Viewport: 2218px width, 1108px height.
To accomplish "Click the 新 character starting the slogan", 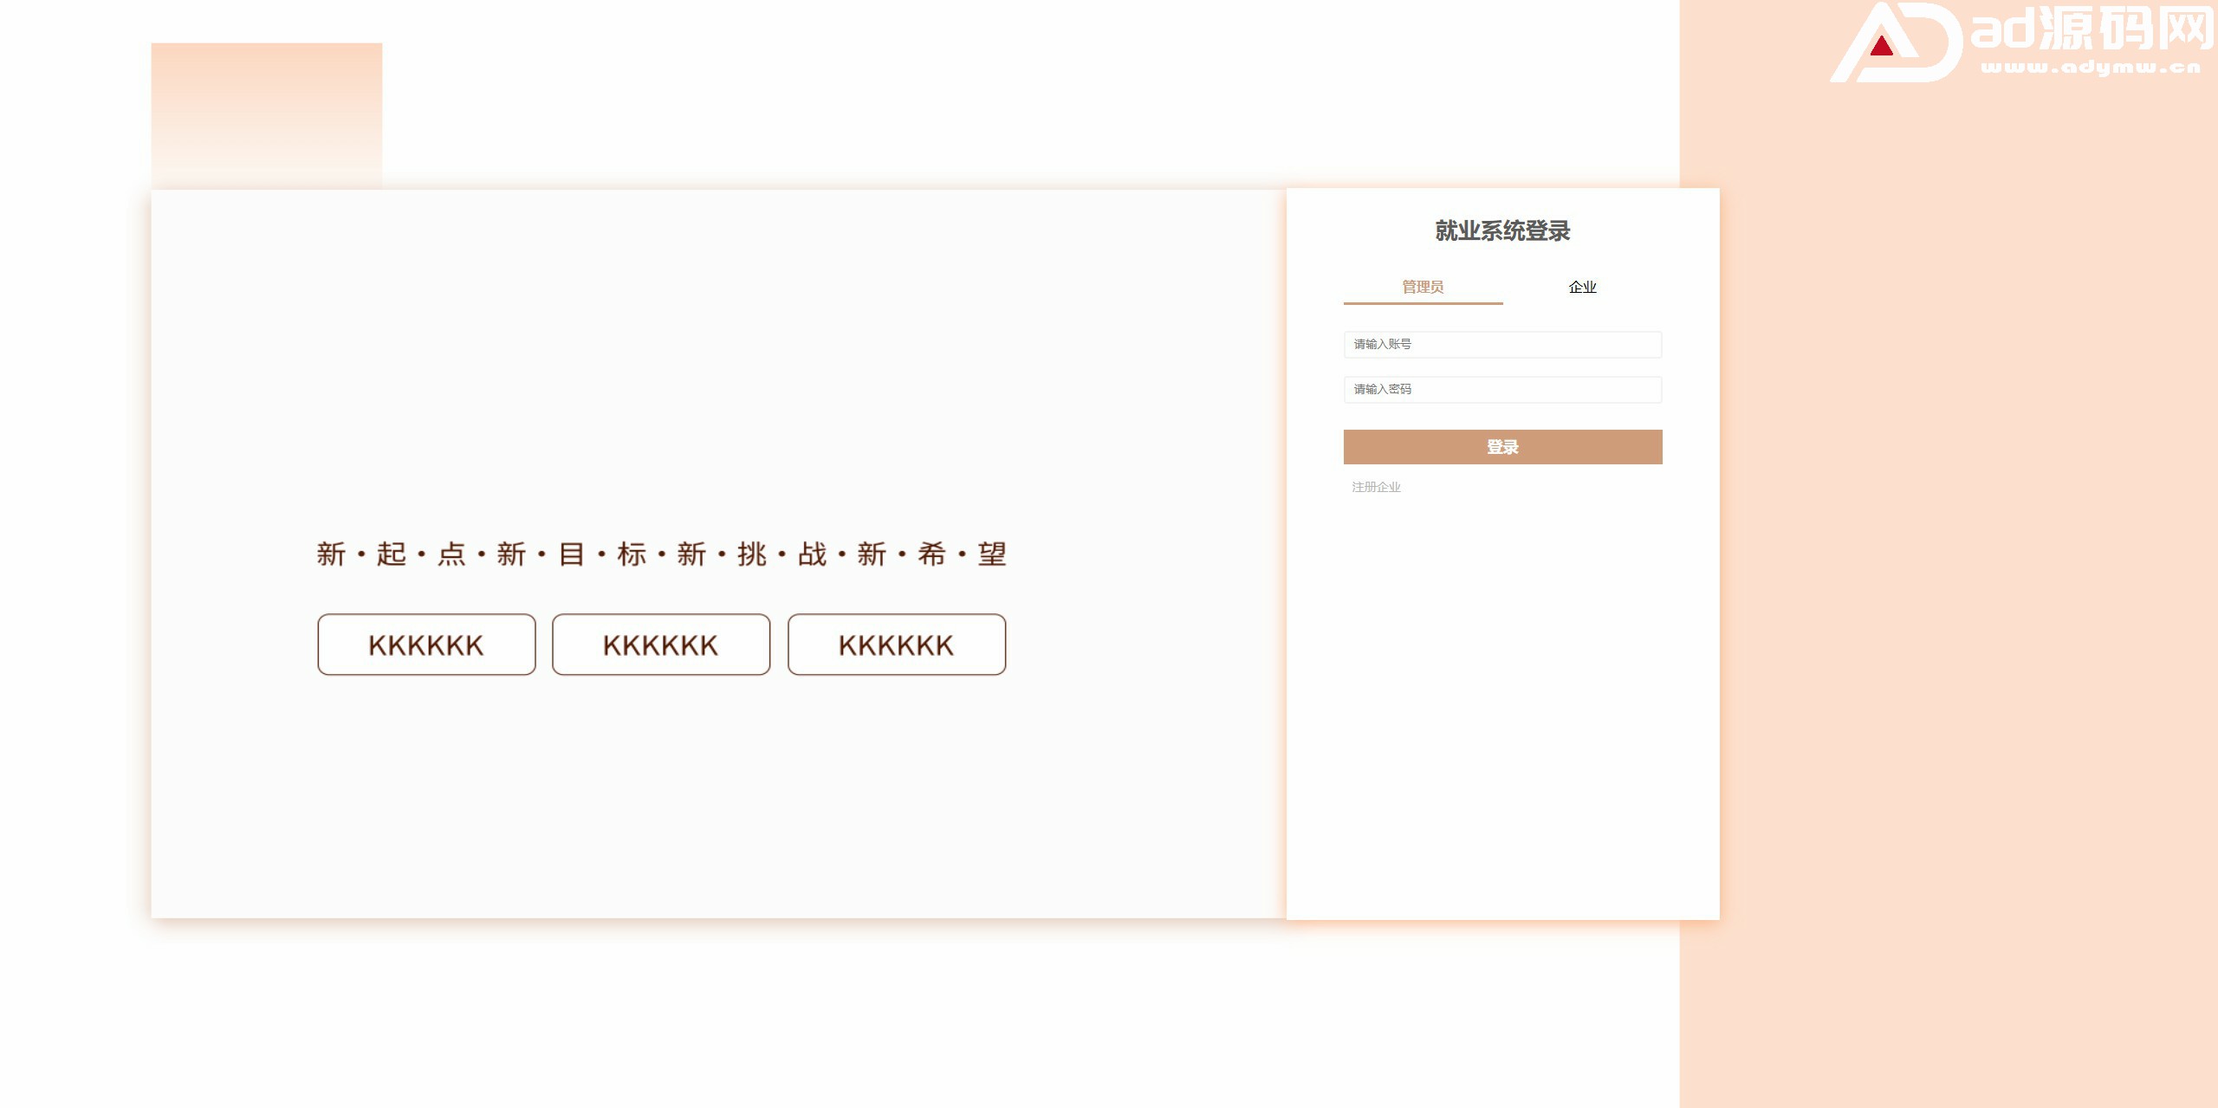I will [331, 554].
